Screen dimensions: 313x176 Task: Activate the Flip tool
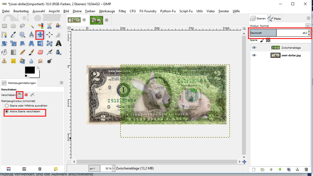click(x=40, y=43)
